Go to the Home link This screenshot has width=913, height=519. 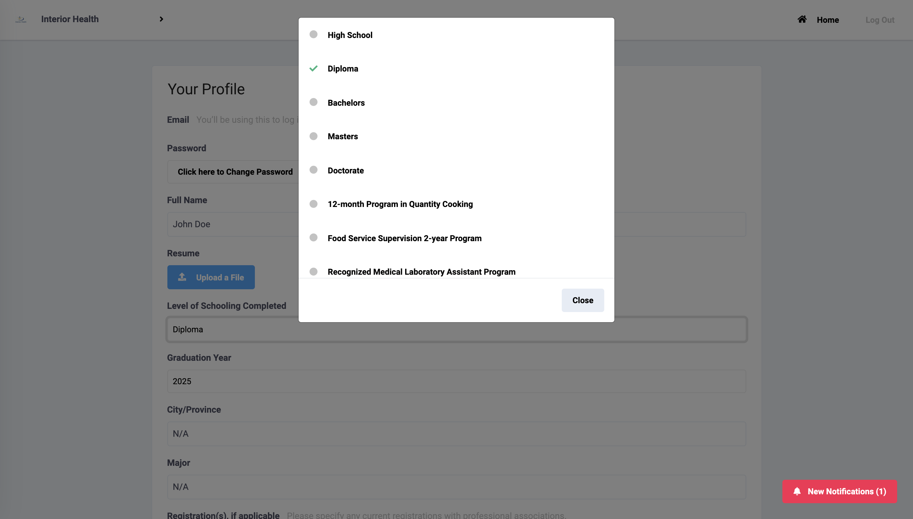(x=828, y=20)
